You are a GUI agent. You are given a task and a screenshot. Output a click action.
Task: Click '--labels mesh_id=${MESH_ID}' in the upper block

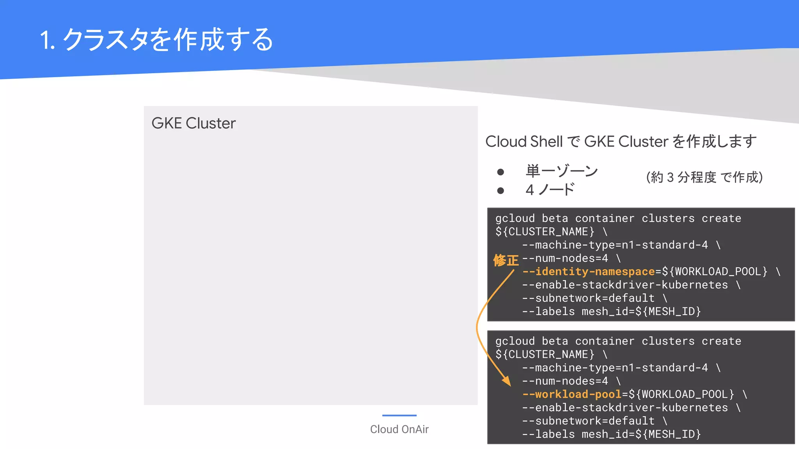point(611,311)
